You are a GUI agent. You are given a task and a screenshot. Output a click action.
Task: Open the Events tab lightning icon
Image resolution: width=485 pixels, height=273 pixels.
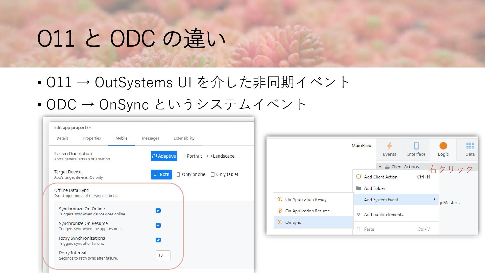click(x=389, y=146)
